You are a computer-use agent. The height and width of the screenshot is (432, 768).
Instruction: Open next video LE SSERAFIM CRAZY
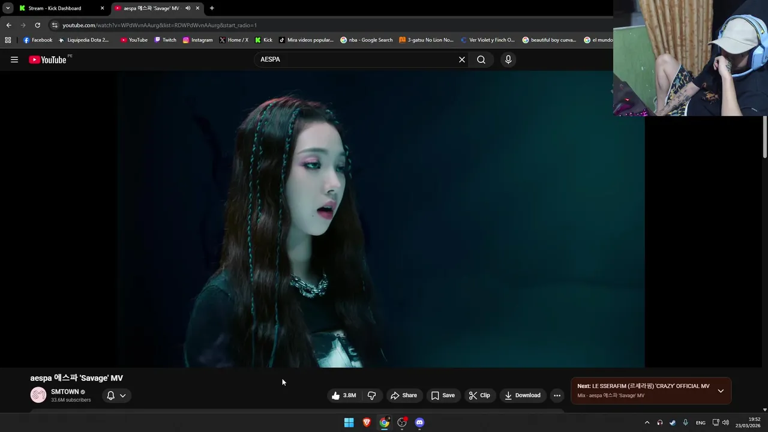point(643,386)
